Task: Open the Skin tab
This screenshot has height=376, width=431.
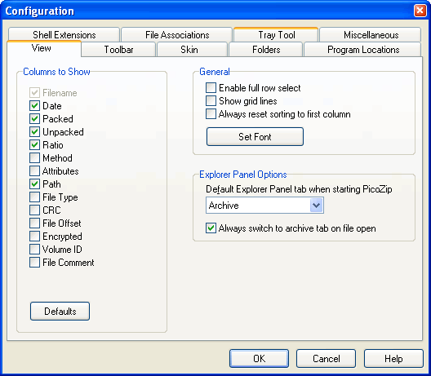Action: click(x=189, y=50)
